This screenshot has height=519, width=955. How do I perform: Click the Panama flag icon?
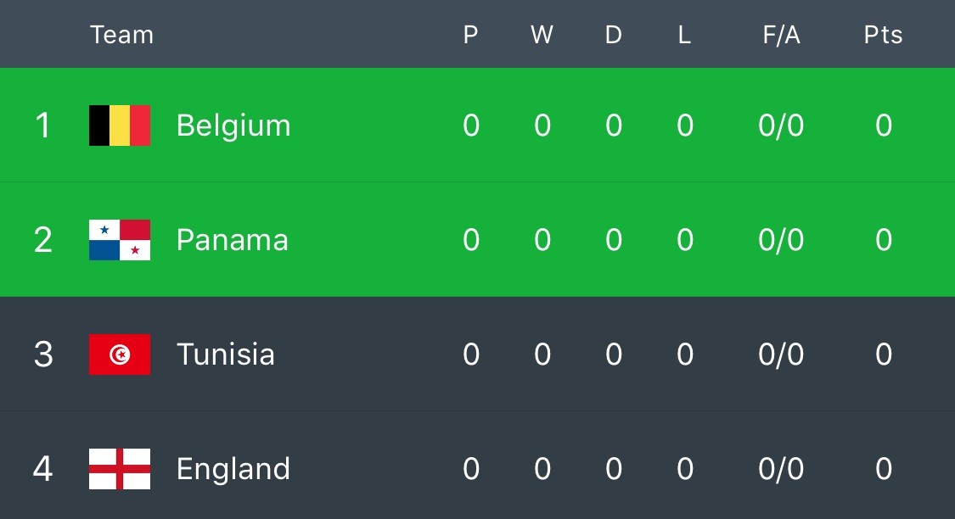click(x=120, y=240)
